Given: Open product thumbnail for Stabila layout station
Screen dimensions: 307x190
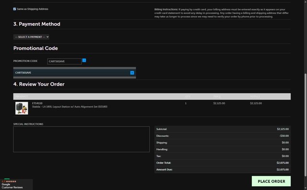Looking at the screenshot, I should click(x=22, y=108).
